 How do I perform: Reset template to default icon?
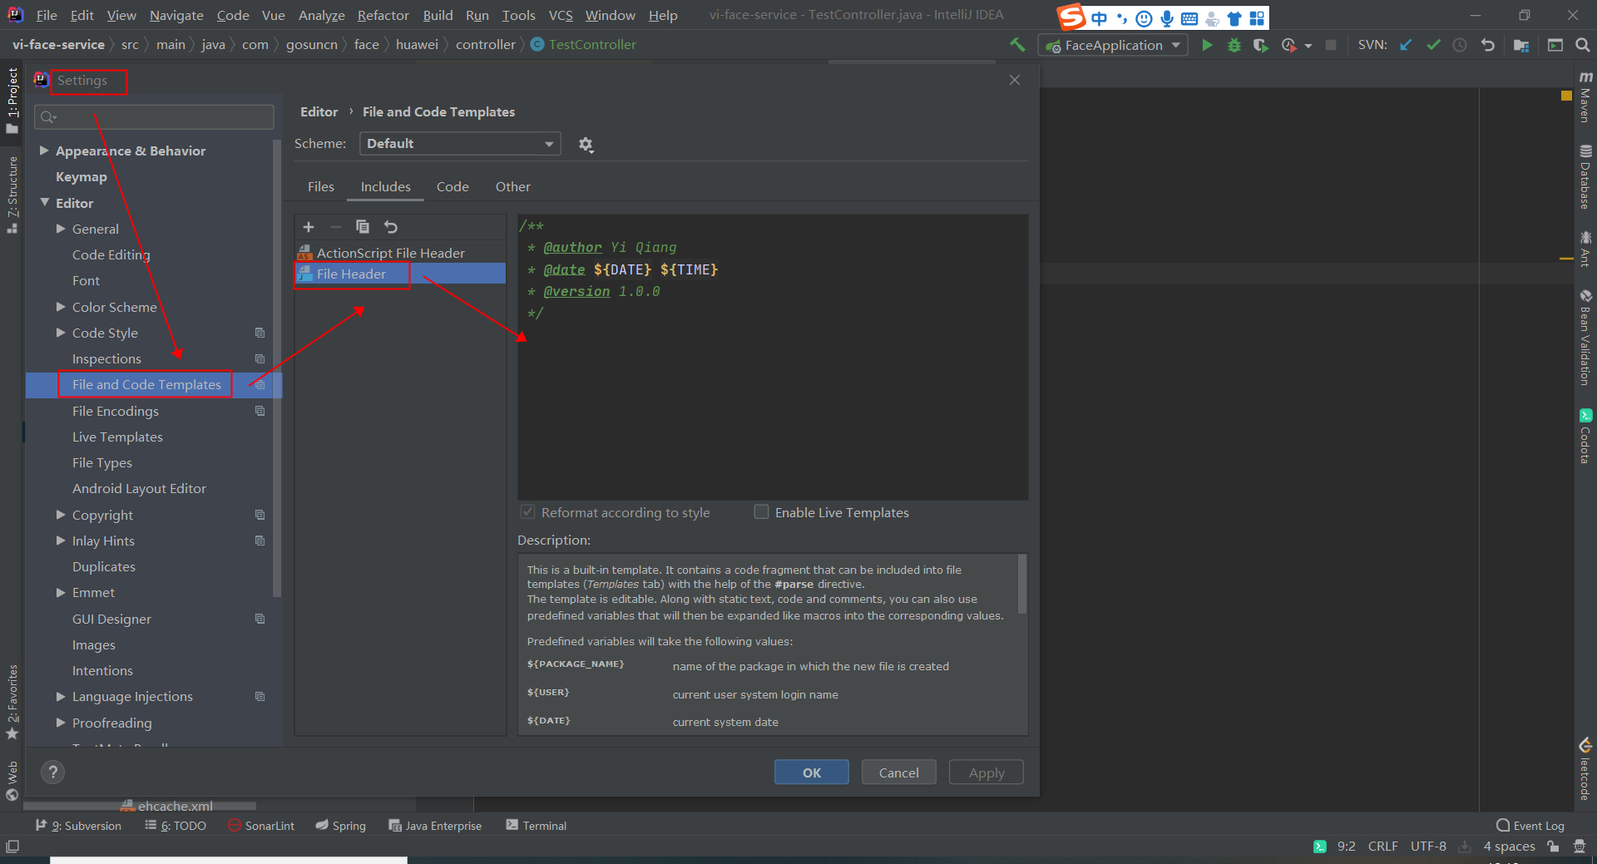click(391, 227)
